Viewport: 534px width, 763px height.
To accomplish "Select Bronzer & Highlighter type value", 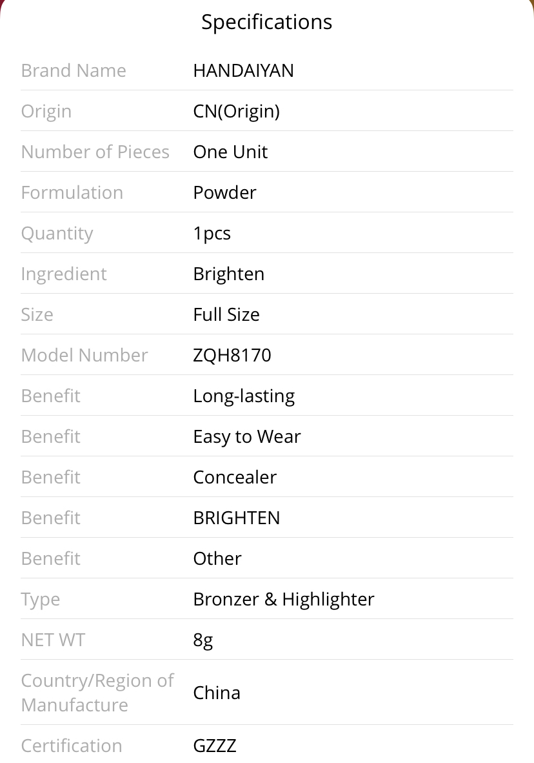I will [284, 600].
